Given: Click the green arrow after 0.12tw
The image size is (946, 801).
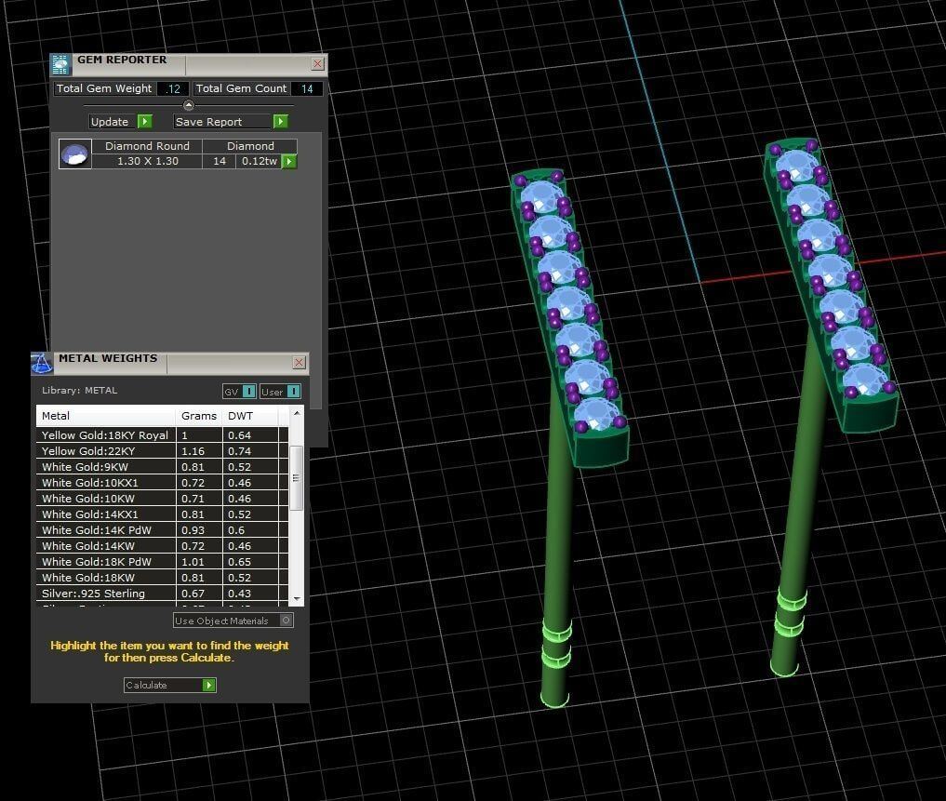Looking at the screenshot, I should (x=289, y=162).
